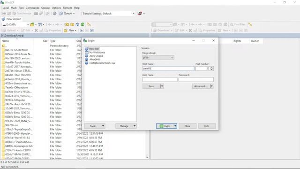Screen dimensions: 300x169
Task: Click Synchronize toolbar button
Action: click(x=22, y=14)
